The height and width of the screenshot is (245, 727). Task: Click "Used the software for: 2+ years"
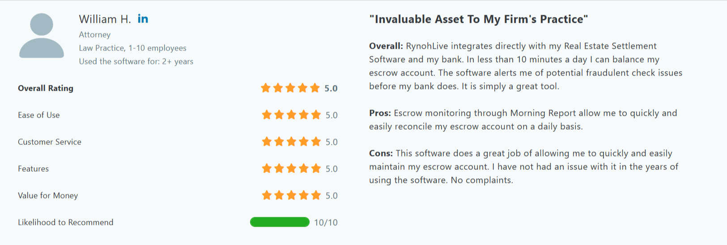[136, 61]
